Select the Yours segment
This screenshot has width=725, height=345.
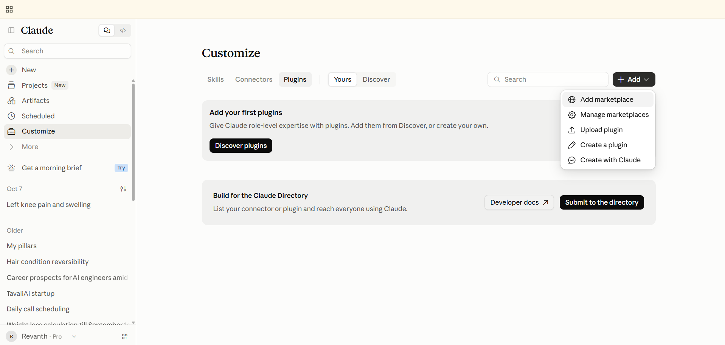[343, 79]
